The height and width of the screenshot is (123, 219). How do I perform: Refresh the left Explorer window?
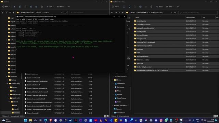pyautogui.click(x=65, y=13)
